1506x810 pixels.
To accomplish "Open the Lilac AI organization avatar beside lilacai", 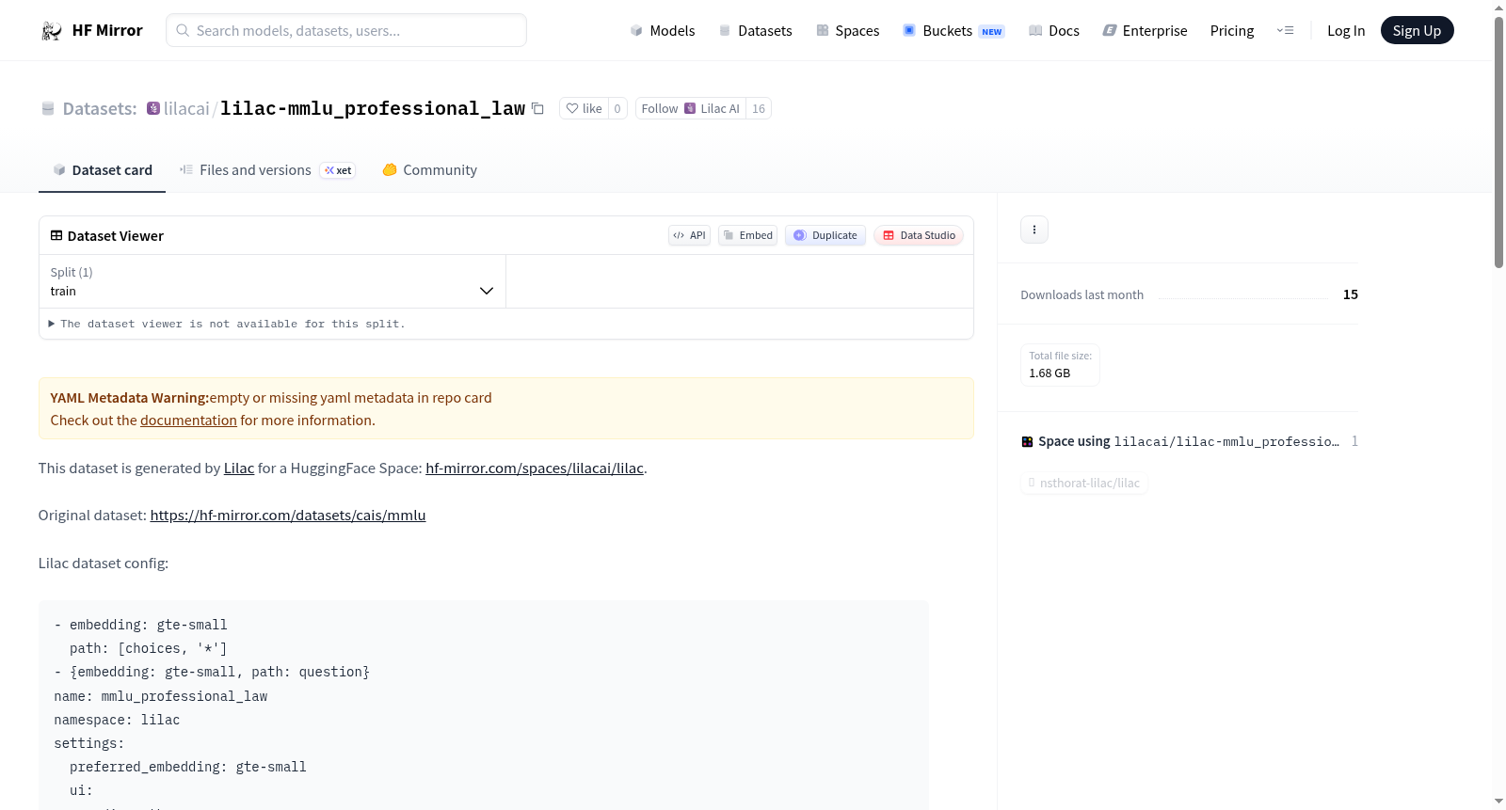I will pyautogui.click(x=153, y=108).
